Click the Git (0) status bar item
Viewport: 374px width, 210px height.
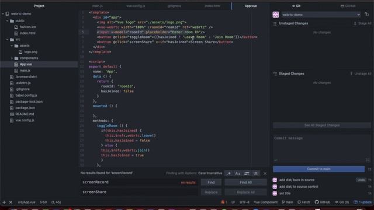(x=342, y=202)
